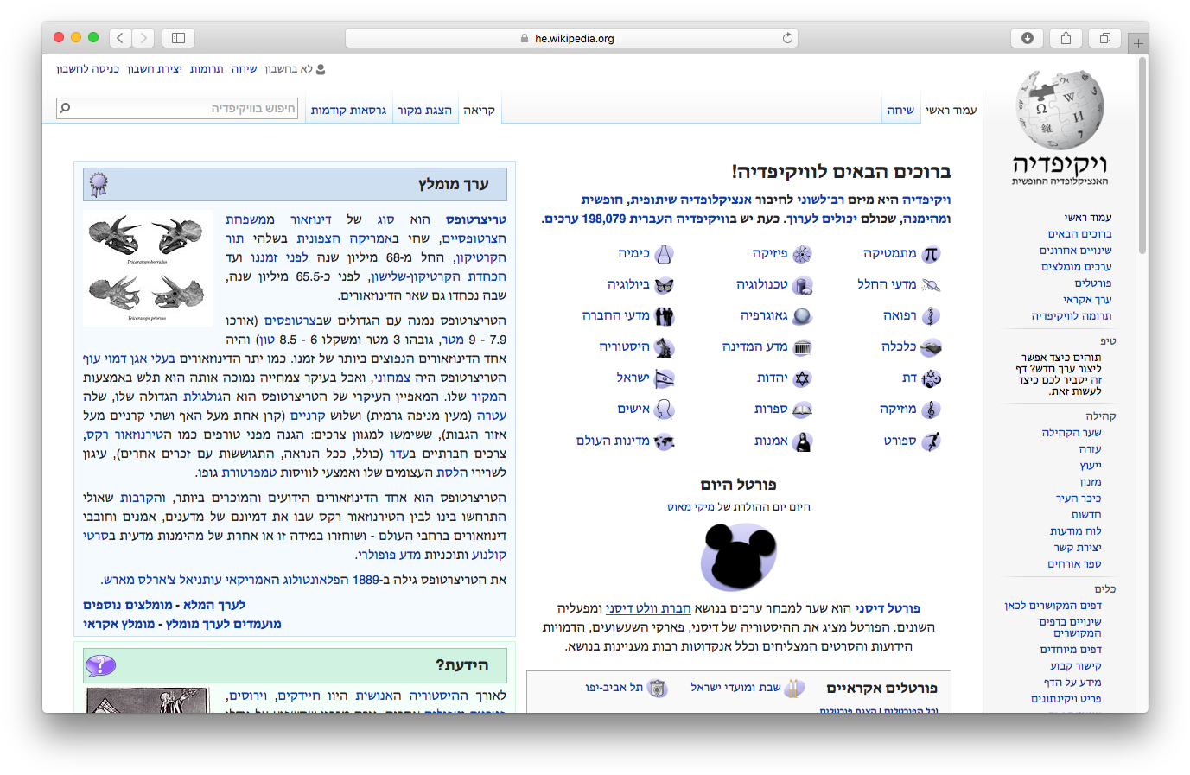
Task: Select the עמוד ראשי (Main page) tab
Action: pyautogui.click(x=951, y=110)
